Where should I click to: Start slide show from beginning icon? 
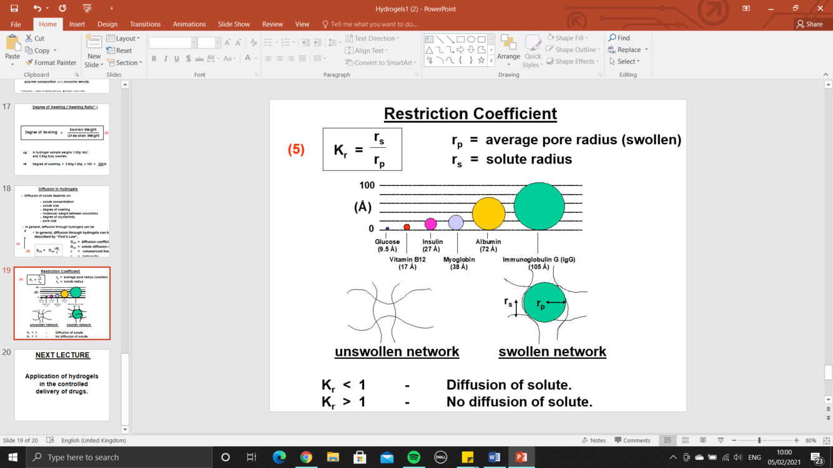pos(87,9)
